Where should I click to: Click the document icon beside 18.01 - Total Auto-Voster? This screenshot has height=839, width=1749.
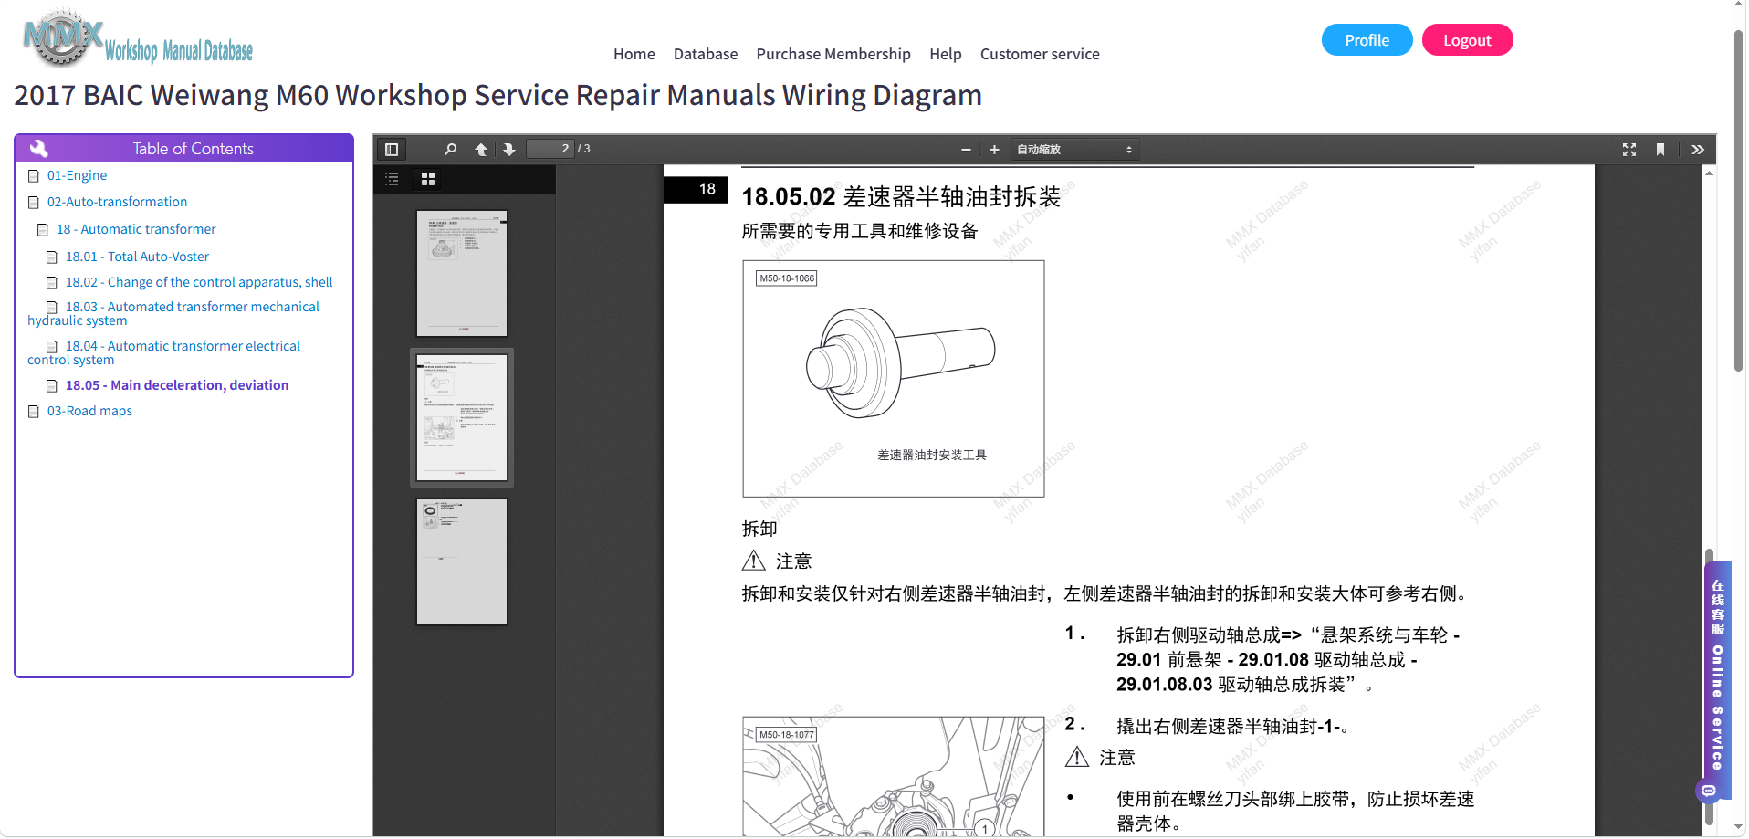click(52, 257)
